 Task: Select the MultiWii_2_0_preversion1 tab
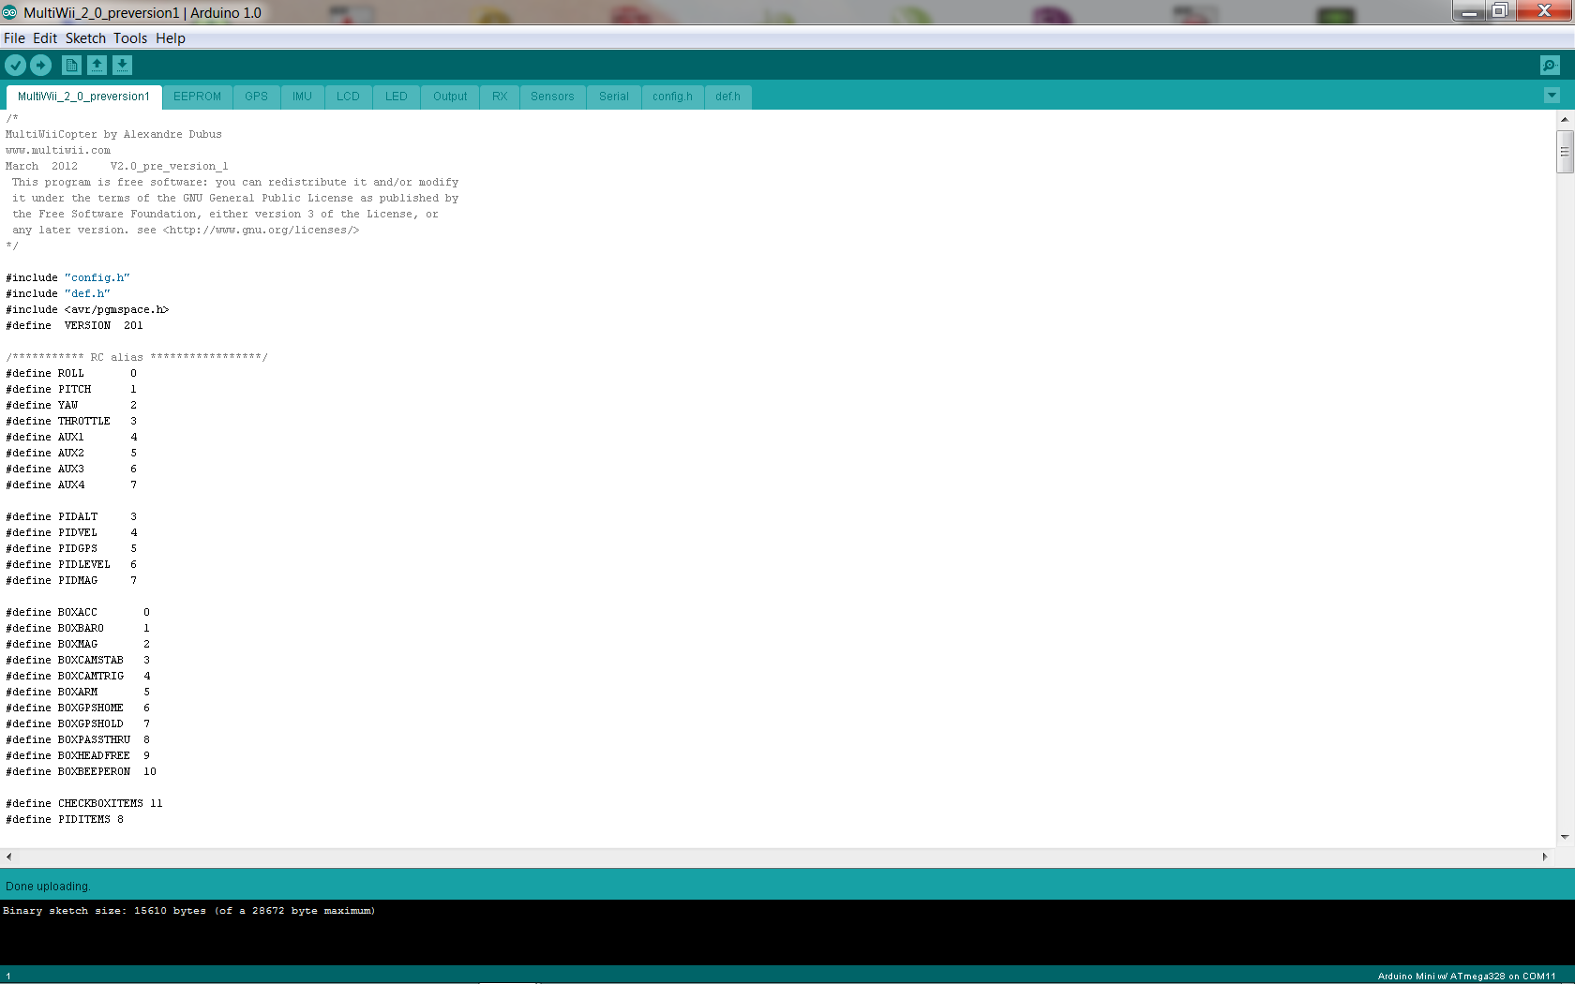83,97
